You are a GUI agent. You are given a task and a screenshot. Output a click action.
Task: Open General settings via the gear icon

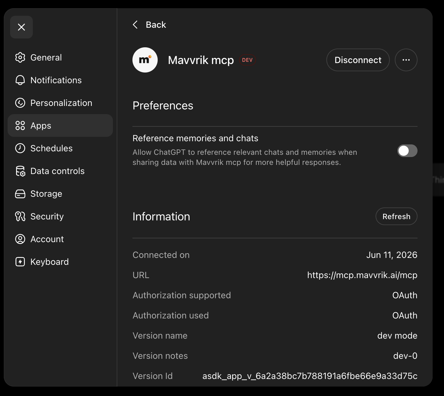coord(20,57)
